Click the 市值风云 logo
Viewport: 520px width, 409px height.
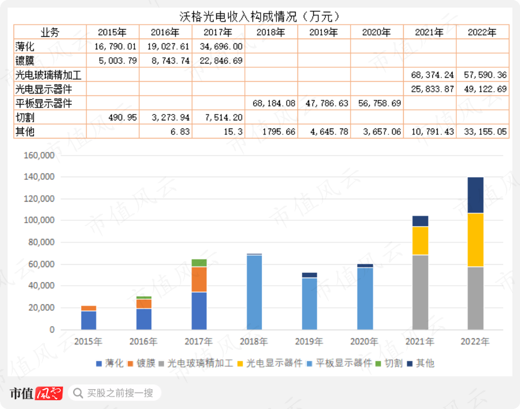pyautogui.click(x=36, y=393)
